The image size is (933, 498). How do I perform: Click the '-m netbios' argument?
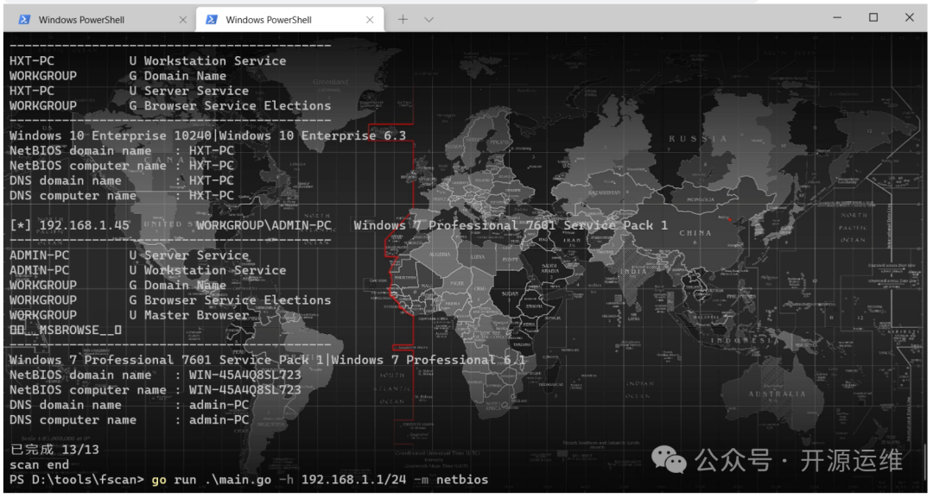click(x=451, y=480)
